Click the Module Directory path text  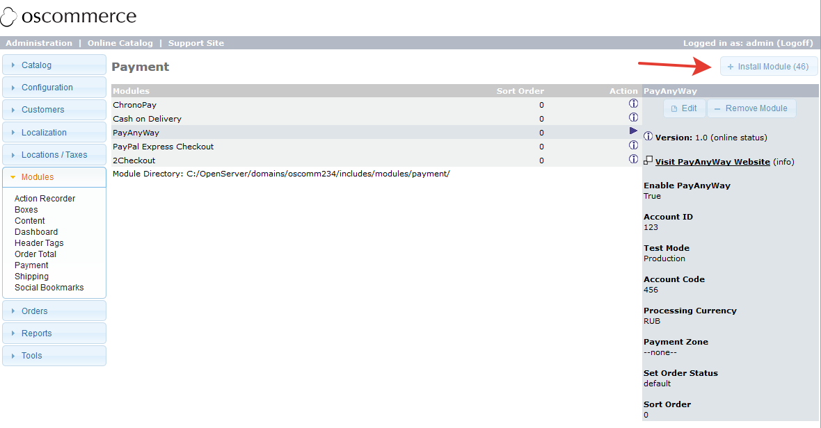(281, 174)
